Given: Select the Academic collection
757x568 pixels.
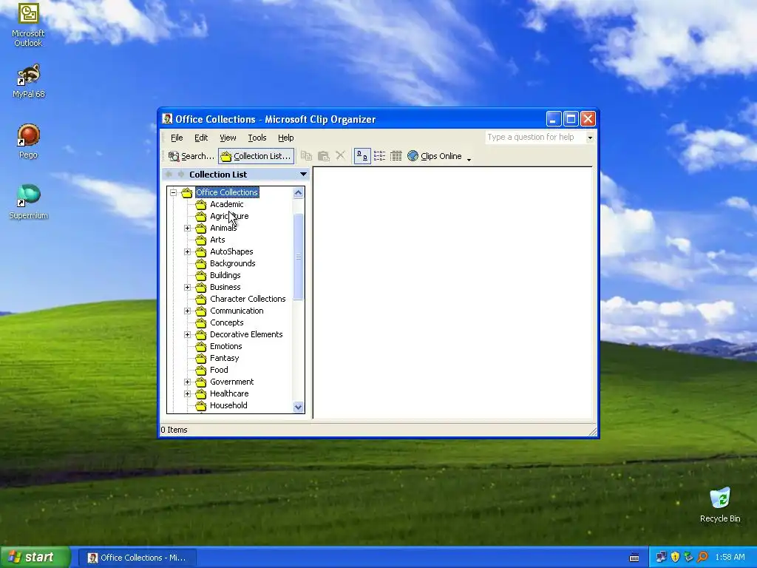Looking at the screenshot, I should (x=226, y=204).
